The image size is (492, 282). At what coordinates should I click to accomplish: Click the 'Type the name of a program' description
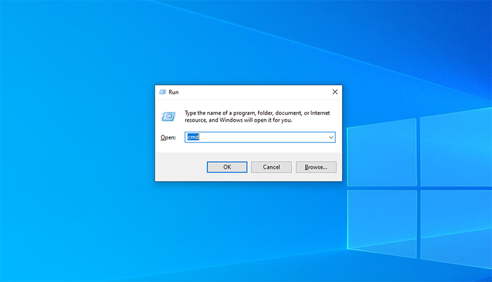tap(257, 117)
